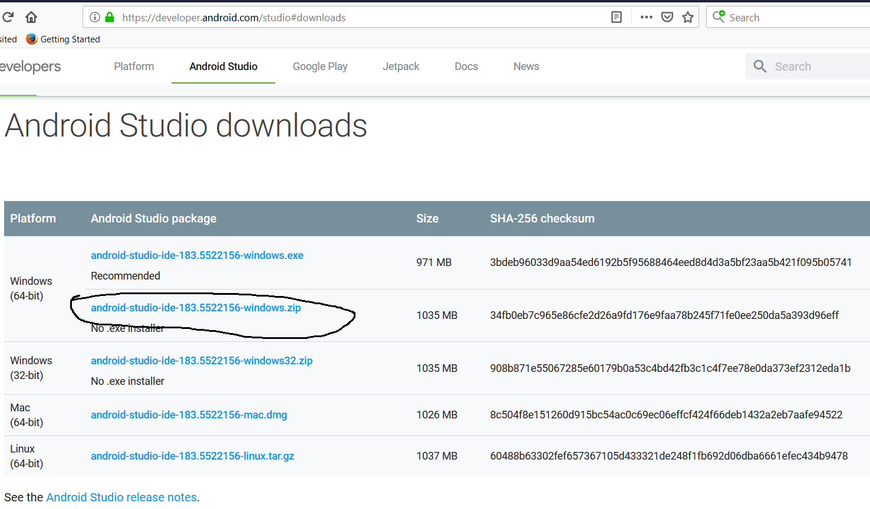Click the 971 MB size cell
The image size is (870, 509).
coord(434,262)
